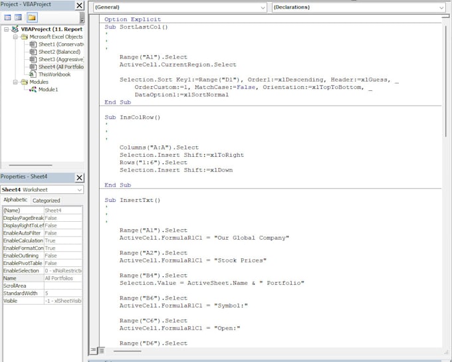Click the "Our Global Company" code line
This screenshot has width=452, height=362.
pos(204,238)
